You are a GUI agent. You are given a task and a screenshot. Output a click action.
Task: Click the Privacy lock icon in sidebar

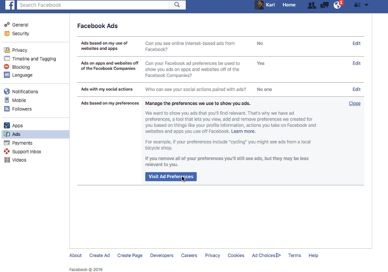click(7, 50)
